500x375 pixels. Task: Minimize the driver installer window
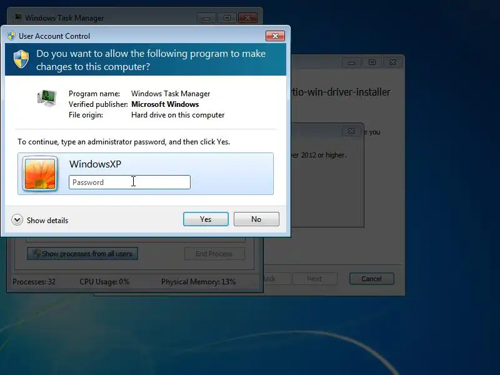coord(351,62)
